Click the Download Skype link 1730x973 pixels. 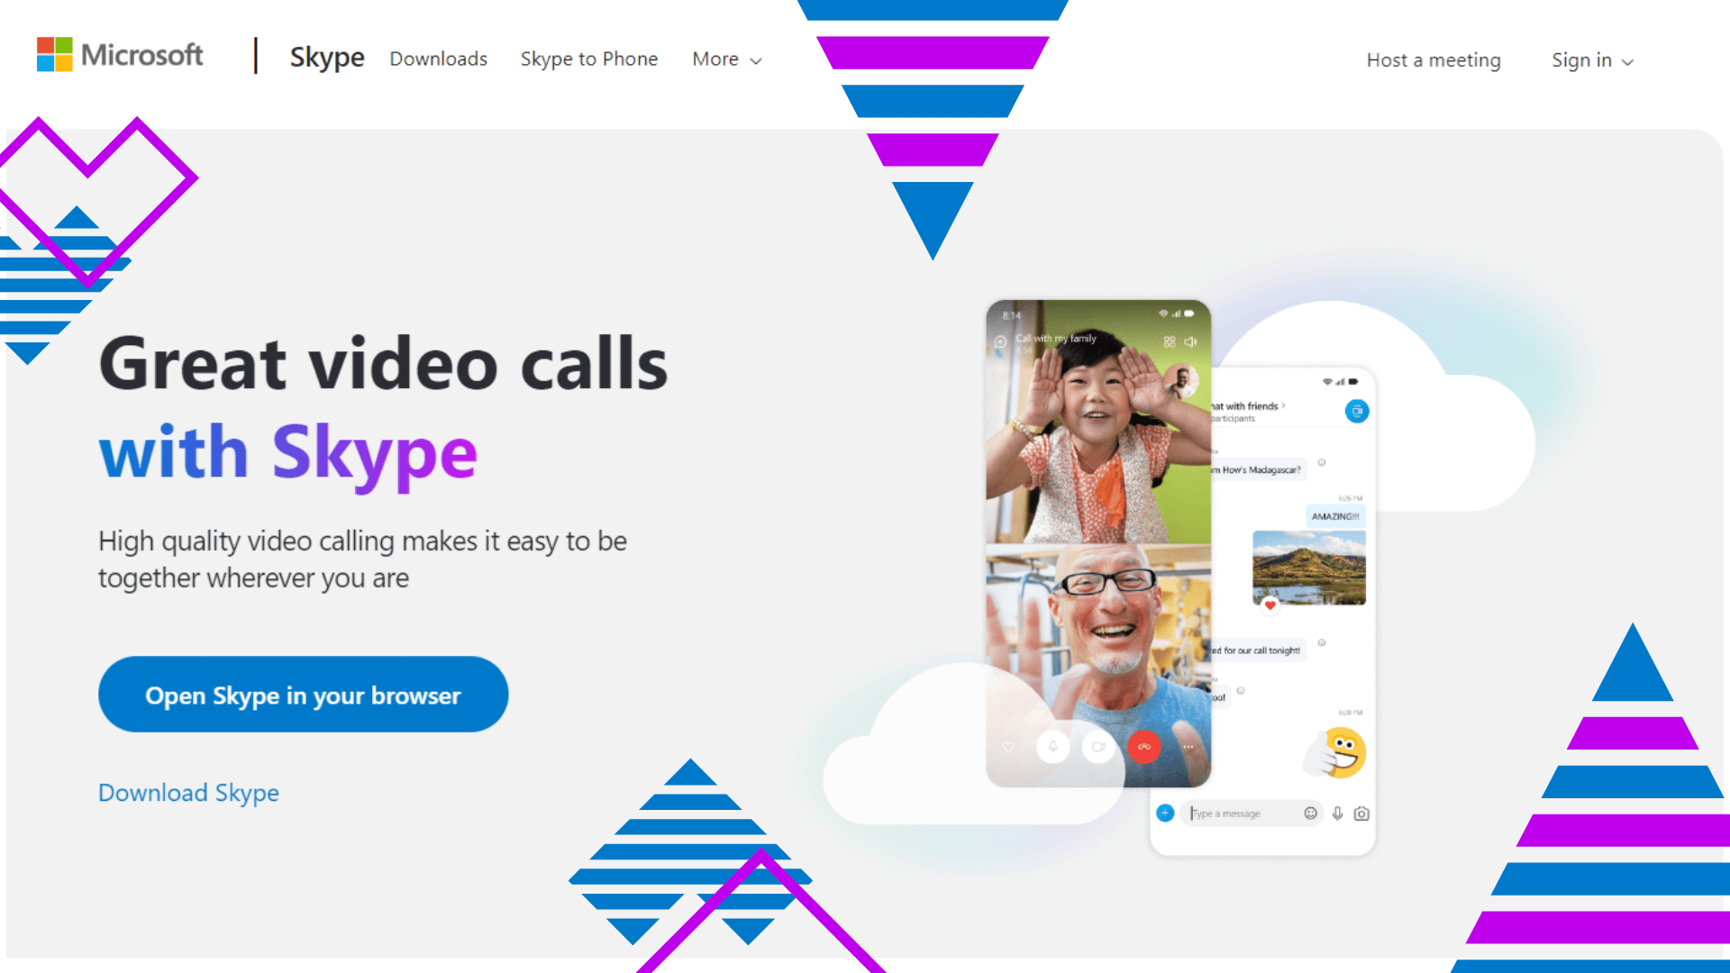pos(187,793)
